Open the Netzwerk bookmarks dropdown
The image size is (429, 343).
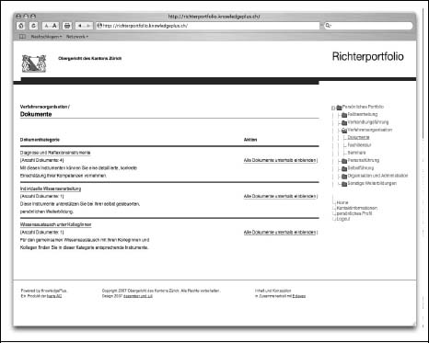(77, 37)
